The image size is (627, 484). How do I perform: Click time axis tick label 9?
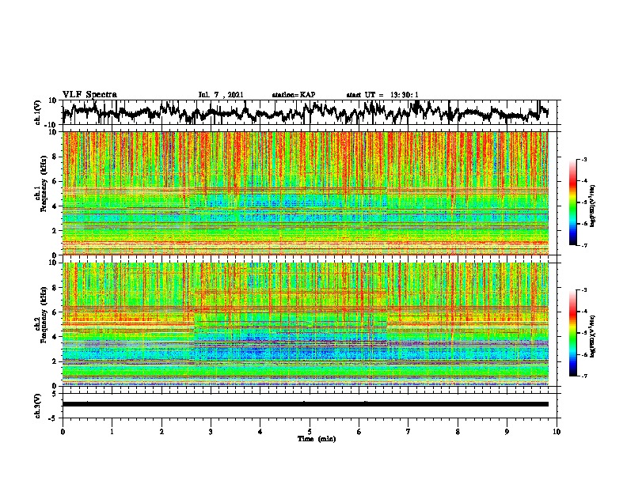507,432
